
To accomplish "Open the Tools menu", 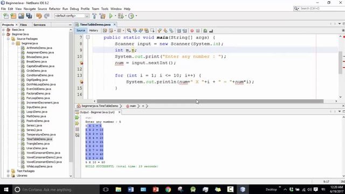I will click(x=105, y=9).
